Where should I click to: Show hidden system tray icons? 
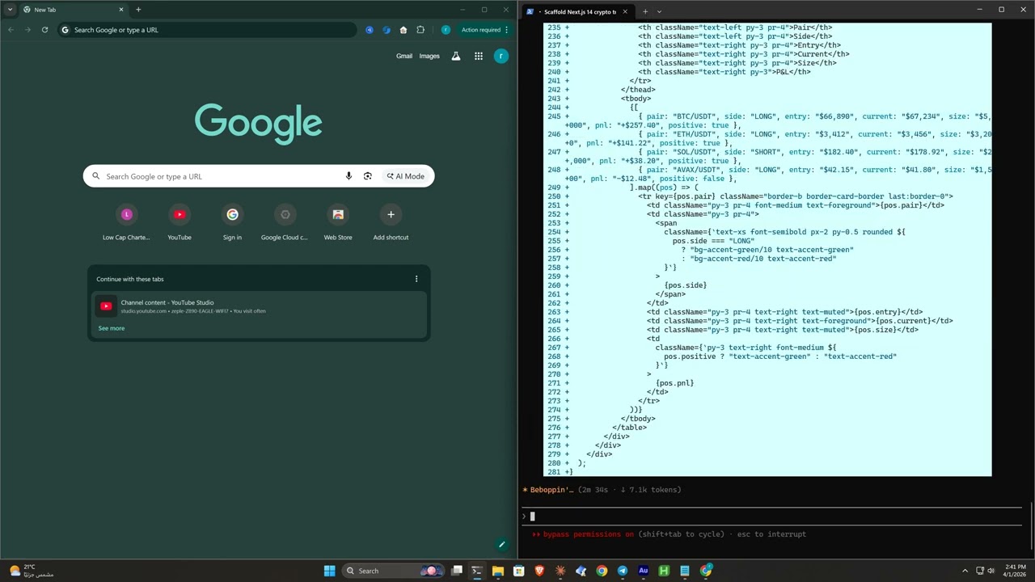tap(965, 571)
